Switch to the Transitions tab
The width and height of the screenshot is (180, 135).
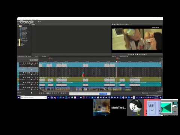44,56
